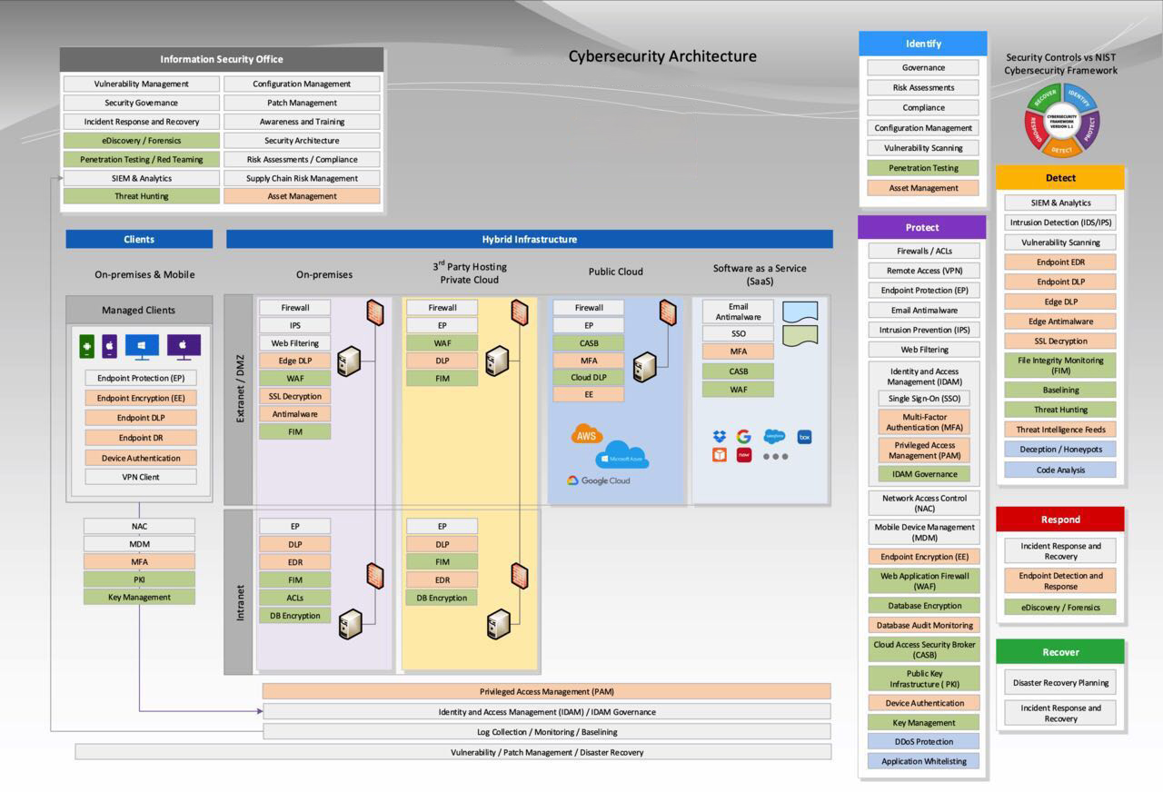Click the blue Windows desktop monitor icon
Image resolution: width=1163 pixels, height=802 pixels.
coord(142,346)
